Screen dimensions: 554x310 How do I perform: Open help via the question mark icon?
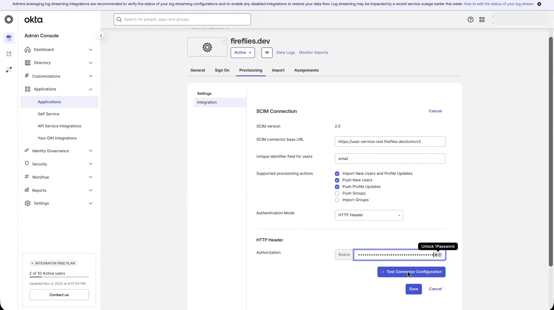tap(470, 20)
